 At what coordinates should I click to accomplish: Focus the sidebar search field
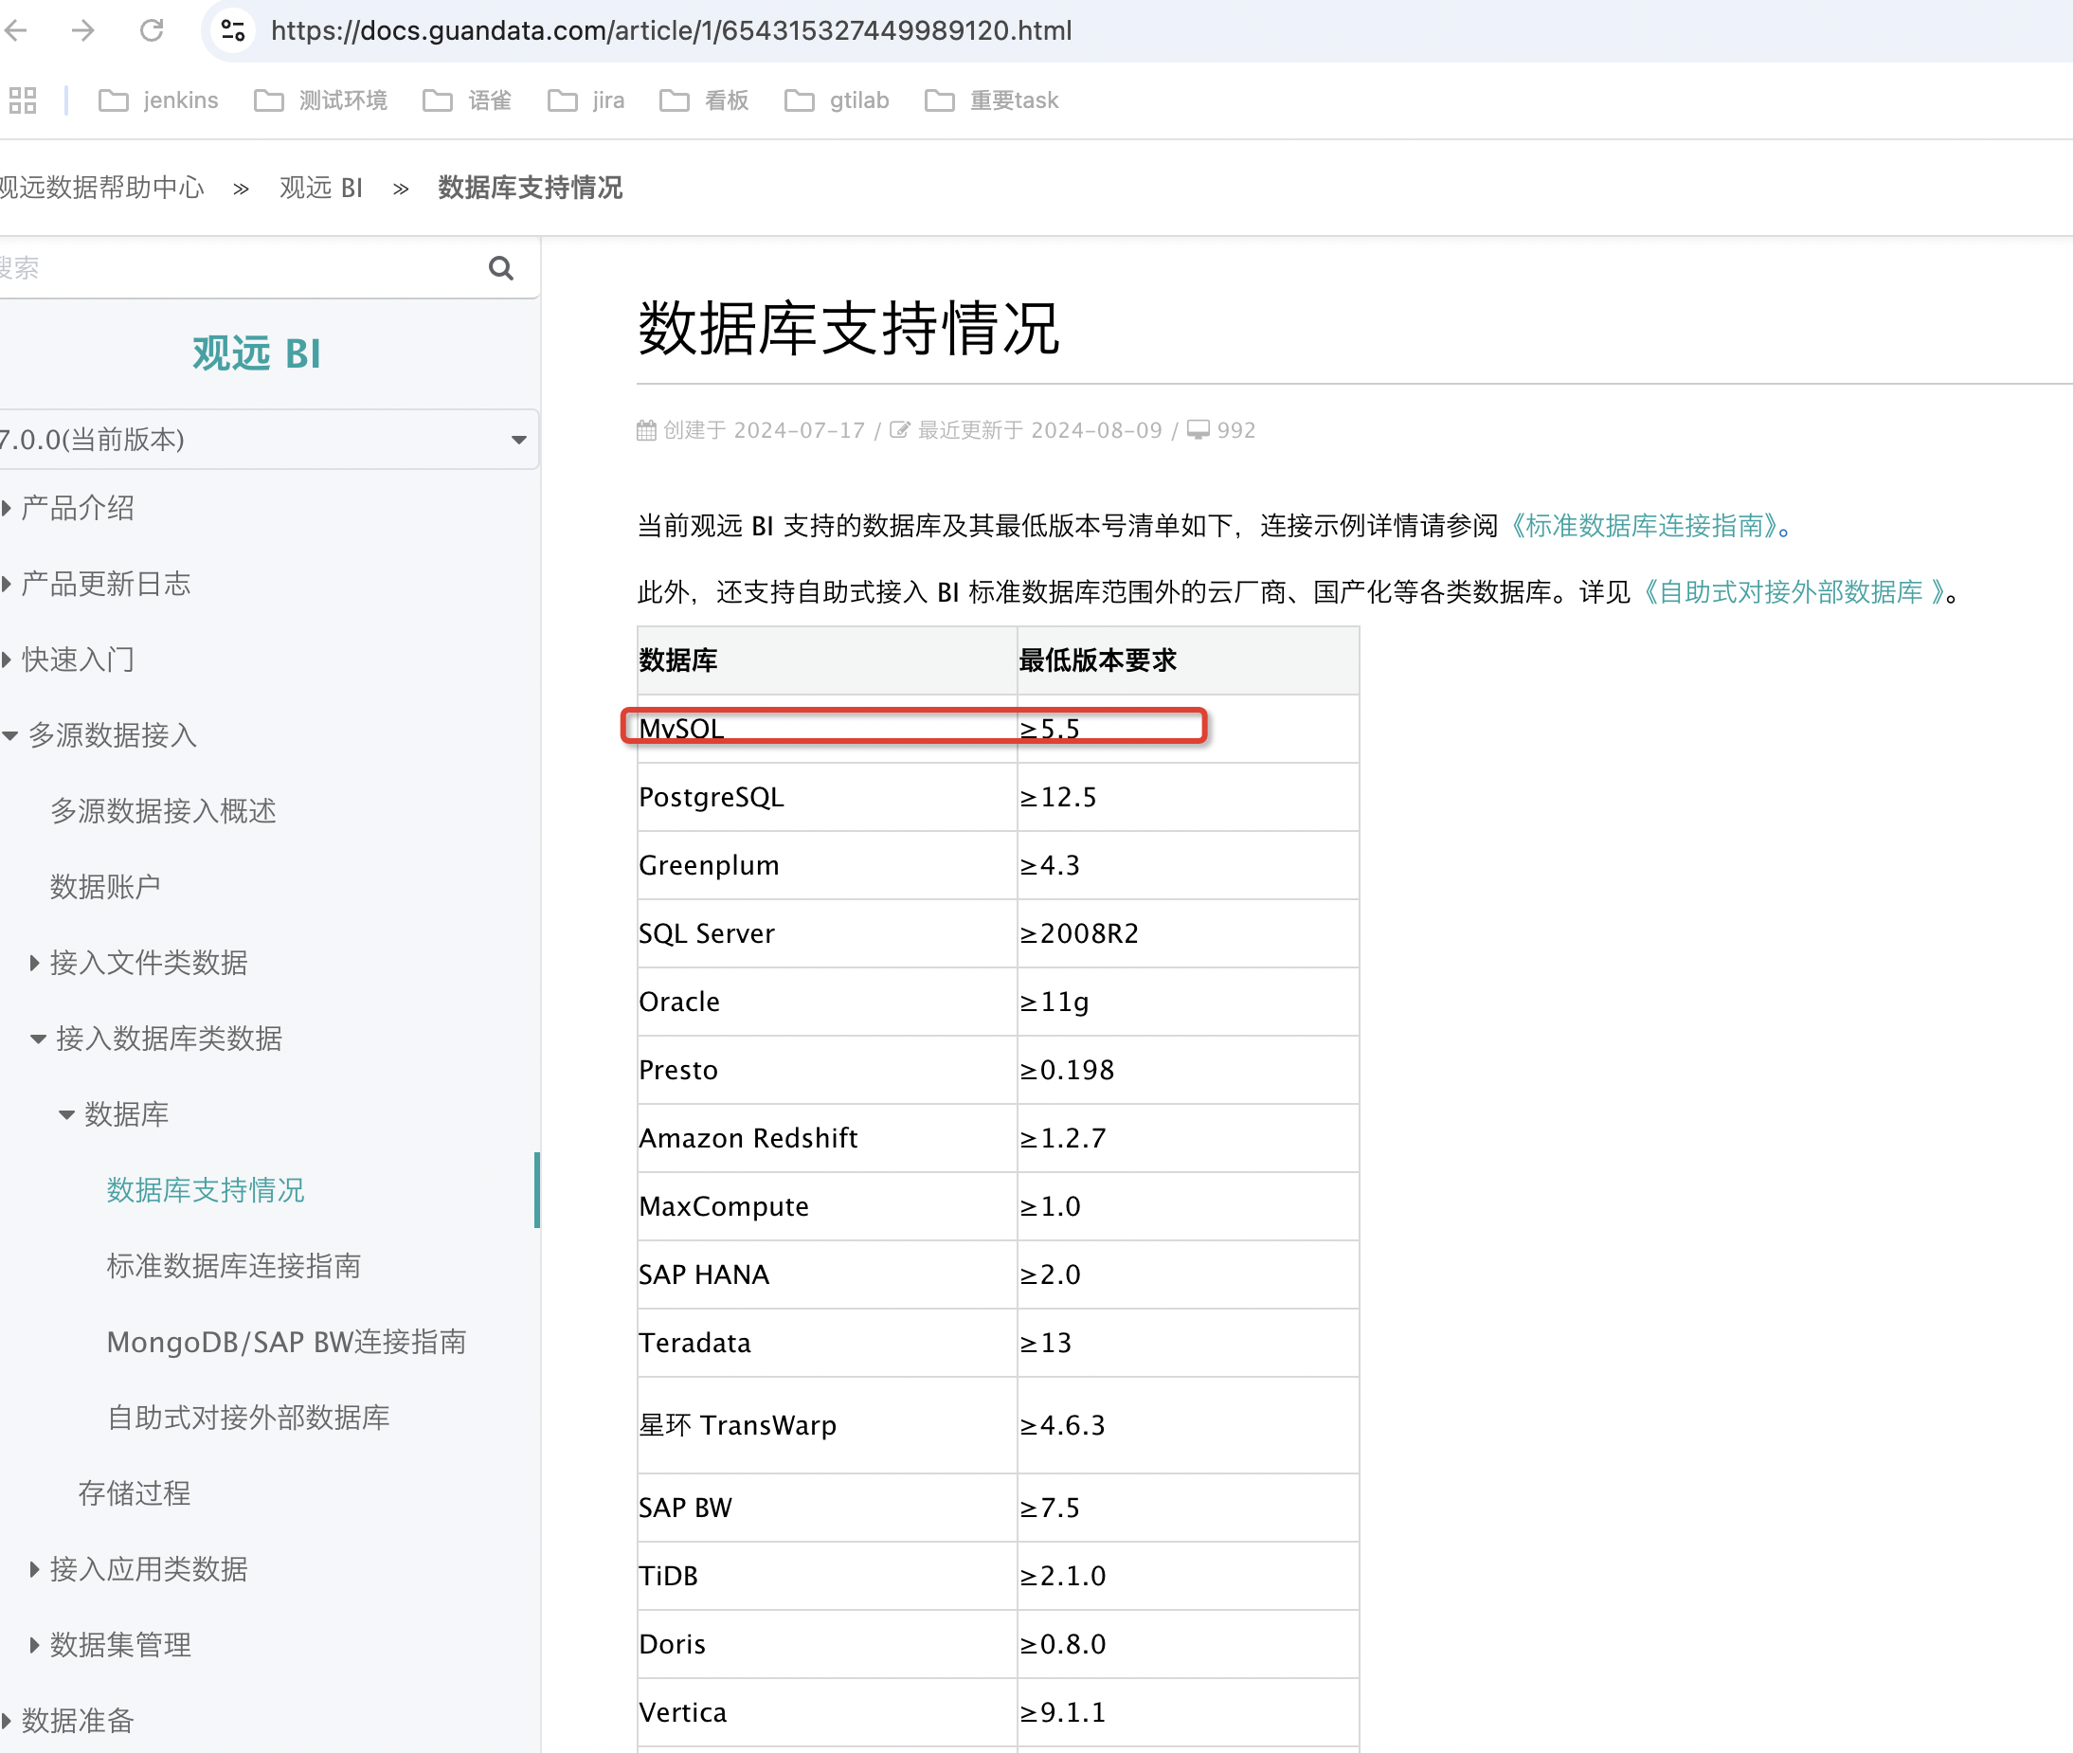click(x=239, y=268)
